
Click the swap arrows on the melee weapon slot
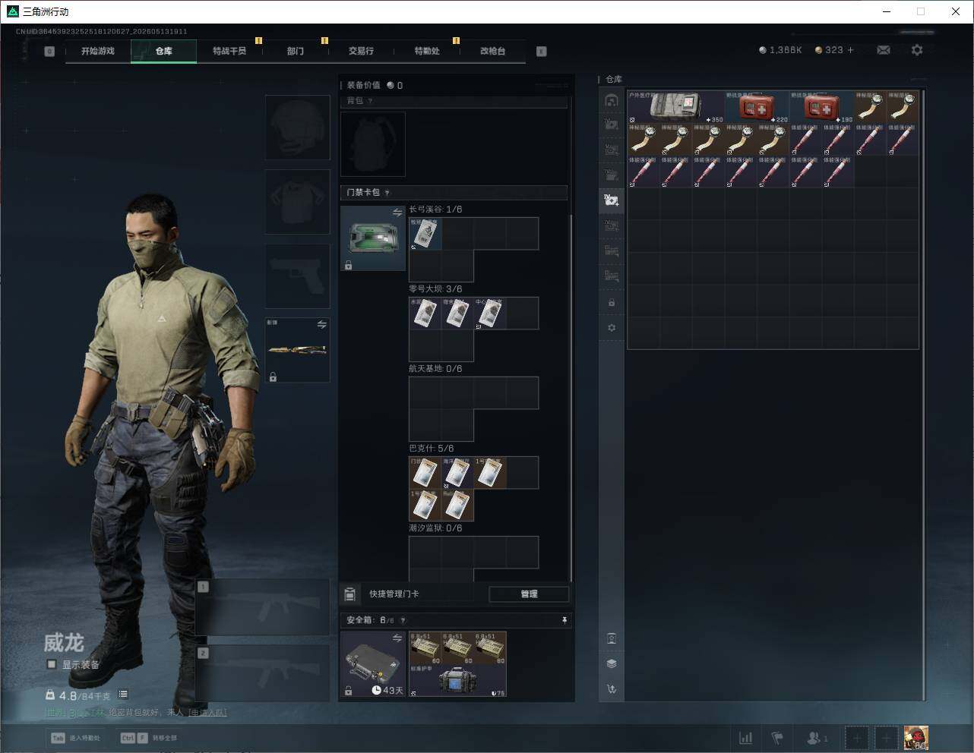click(x=321, y=325)
